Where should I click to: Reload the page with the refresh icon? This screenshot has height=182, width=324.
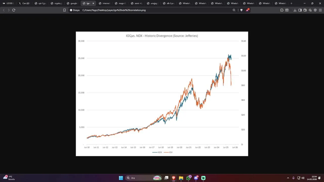click(x=14, y=10)
